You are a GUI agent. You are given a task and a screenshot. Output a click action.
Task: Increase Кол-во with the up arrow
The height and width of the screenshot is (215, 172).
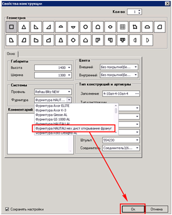(139, 10)
